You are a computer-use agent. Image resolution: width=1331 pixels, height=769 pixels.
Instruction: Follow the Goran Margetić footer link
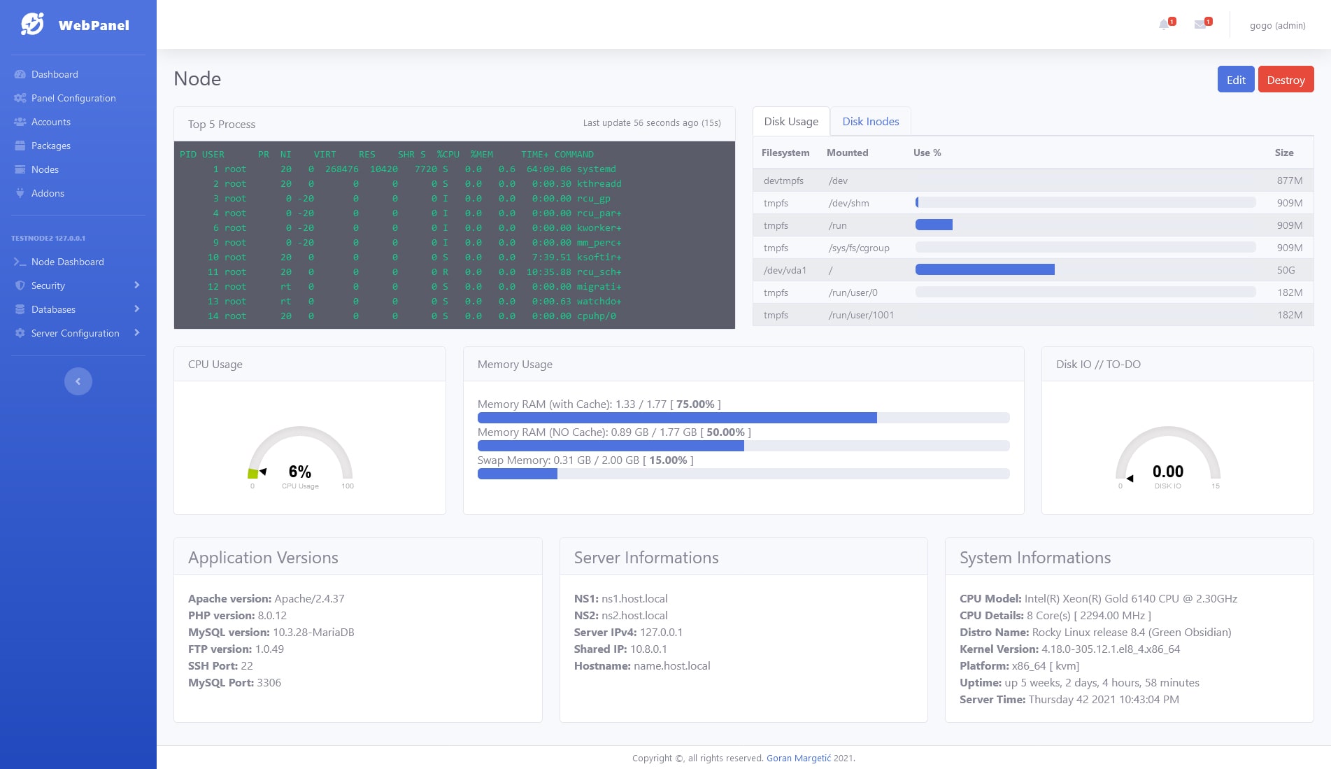pos(799,758)
